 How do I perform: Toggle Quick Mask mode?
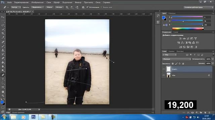click(x=3, y=107)
